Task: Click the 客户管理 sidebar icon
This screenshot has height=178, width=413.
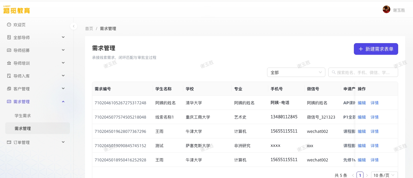Action: click(9, 89)
